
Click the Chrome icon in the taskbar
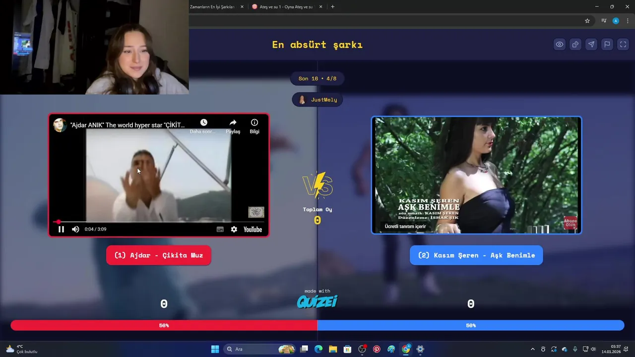406,349
